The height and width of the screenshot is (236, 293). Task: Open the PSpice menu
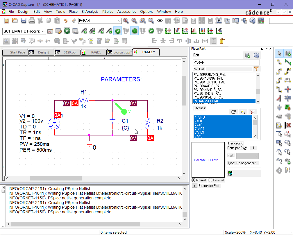tap(108, 12)
